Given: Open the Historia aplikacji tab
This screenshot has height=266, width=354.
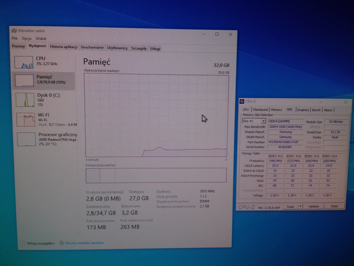Looking at the screenshot, I should click(64, 47).
